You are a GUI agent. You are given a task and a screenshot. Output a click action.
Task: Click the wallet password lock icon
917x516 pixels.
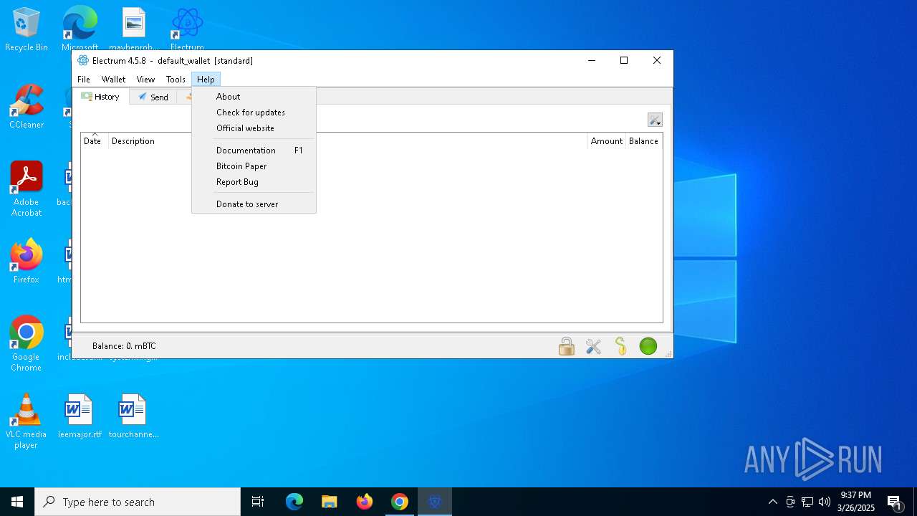click(x=567, y=346)
